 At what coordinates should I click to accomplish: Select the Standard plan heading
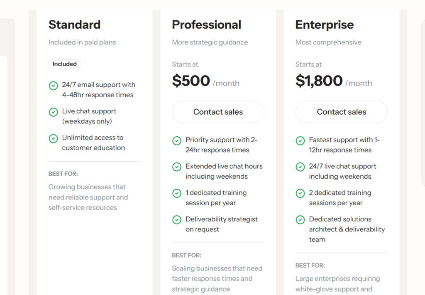(x=74, y=25)
